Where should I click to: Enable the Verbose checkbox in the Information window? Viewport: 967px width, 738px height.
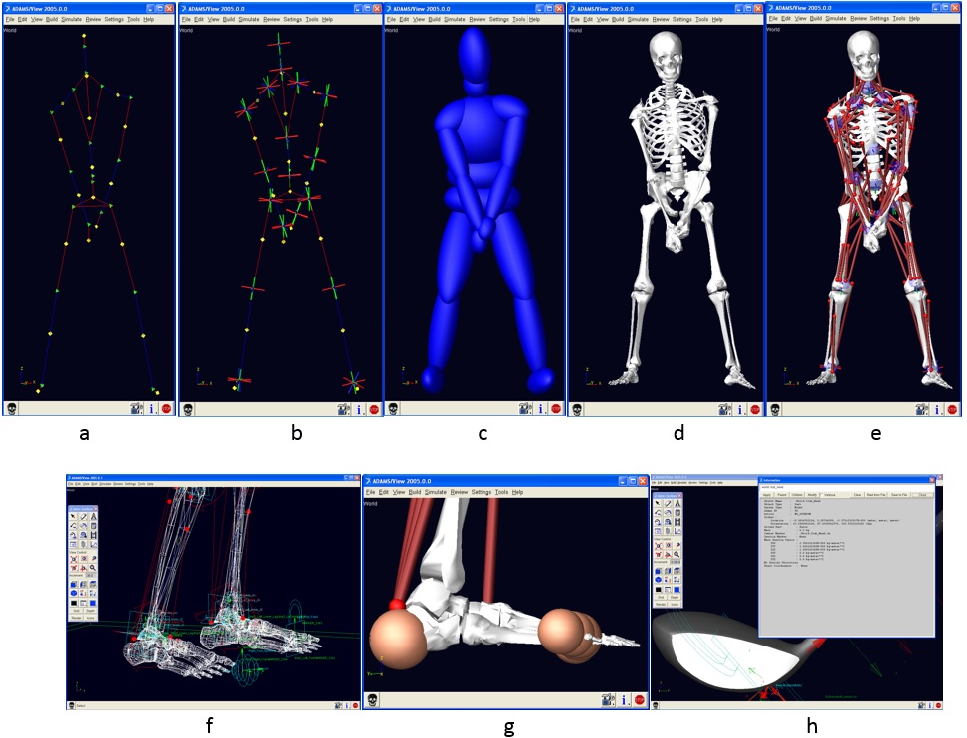[820, 495]
